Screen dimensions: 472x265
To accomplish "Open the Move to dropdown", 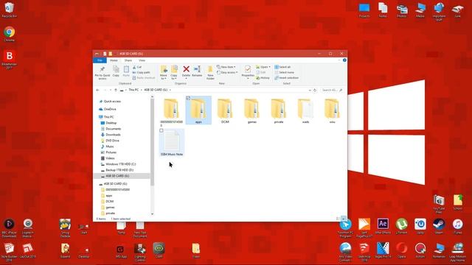I will coord(164,72).
